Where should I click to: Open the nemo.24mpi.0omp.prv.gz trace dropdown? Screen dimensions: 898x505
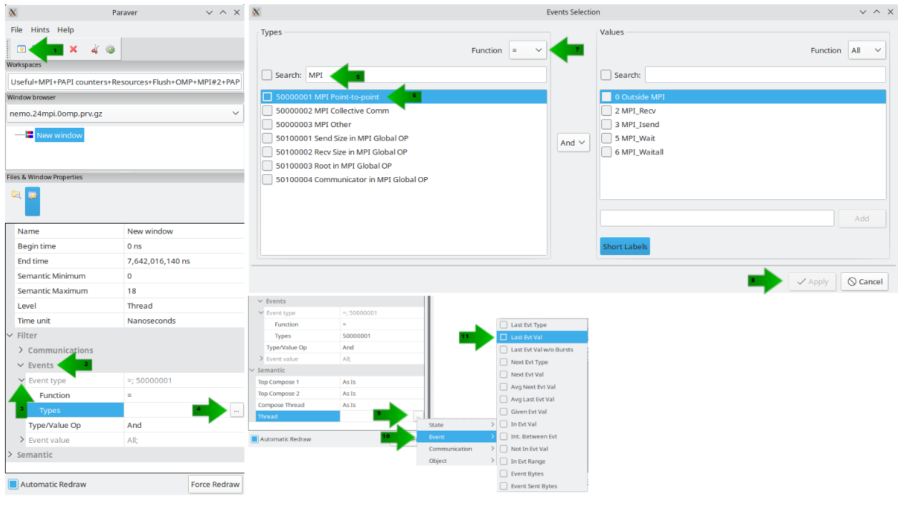click(x=124, y=113)
